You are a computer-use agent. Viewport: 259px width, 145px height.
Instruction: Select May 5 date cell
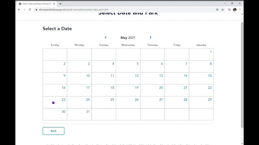(x=128, y=66)
